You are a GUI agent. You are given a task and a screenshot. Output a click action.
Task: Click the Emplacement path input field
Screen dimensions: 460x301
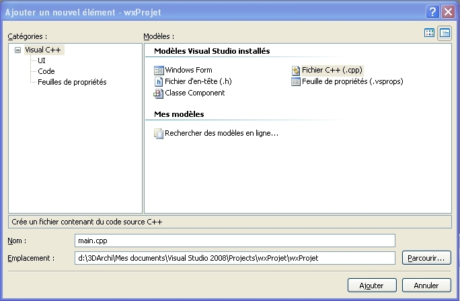click(234, 257)
